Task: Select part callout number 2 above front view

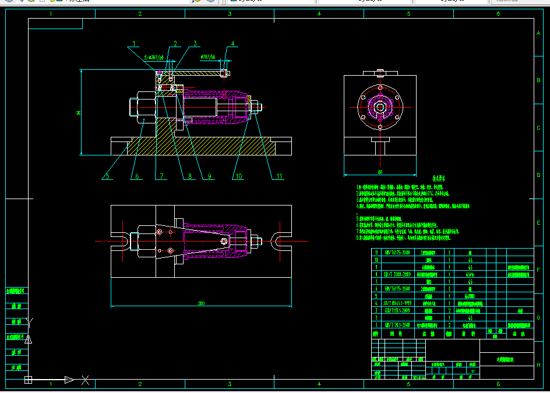Action: coord(175,44)
